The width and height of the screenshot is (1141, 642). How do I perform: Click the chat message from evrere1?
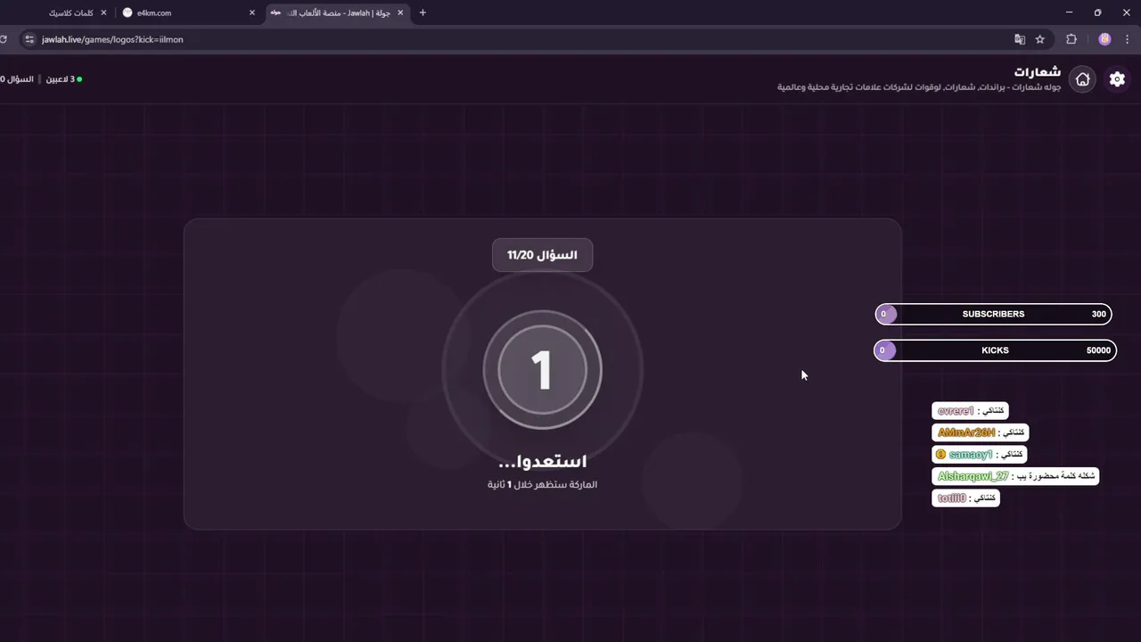[x=971, y=411]
